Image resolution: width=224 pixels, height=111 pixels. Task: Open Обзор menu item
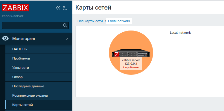pos(39,77)
